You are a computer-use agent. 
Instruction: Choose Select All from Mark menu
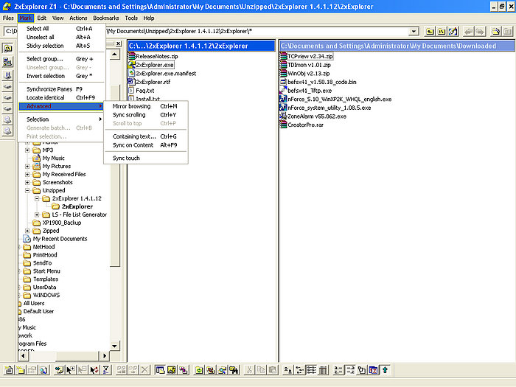[61, 29]
